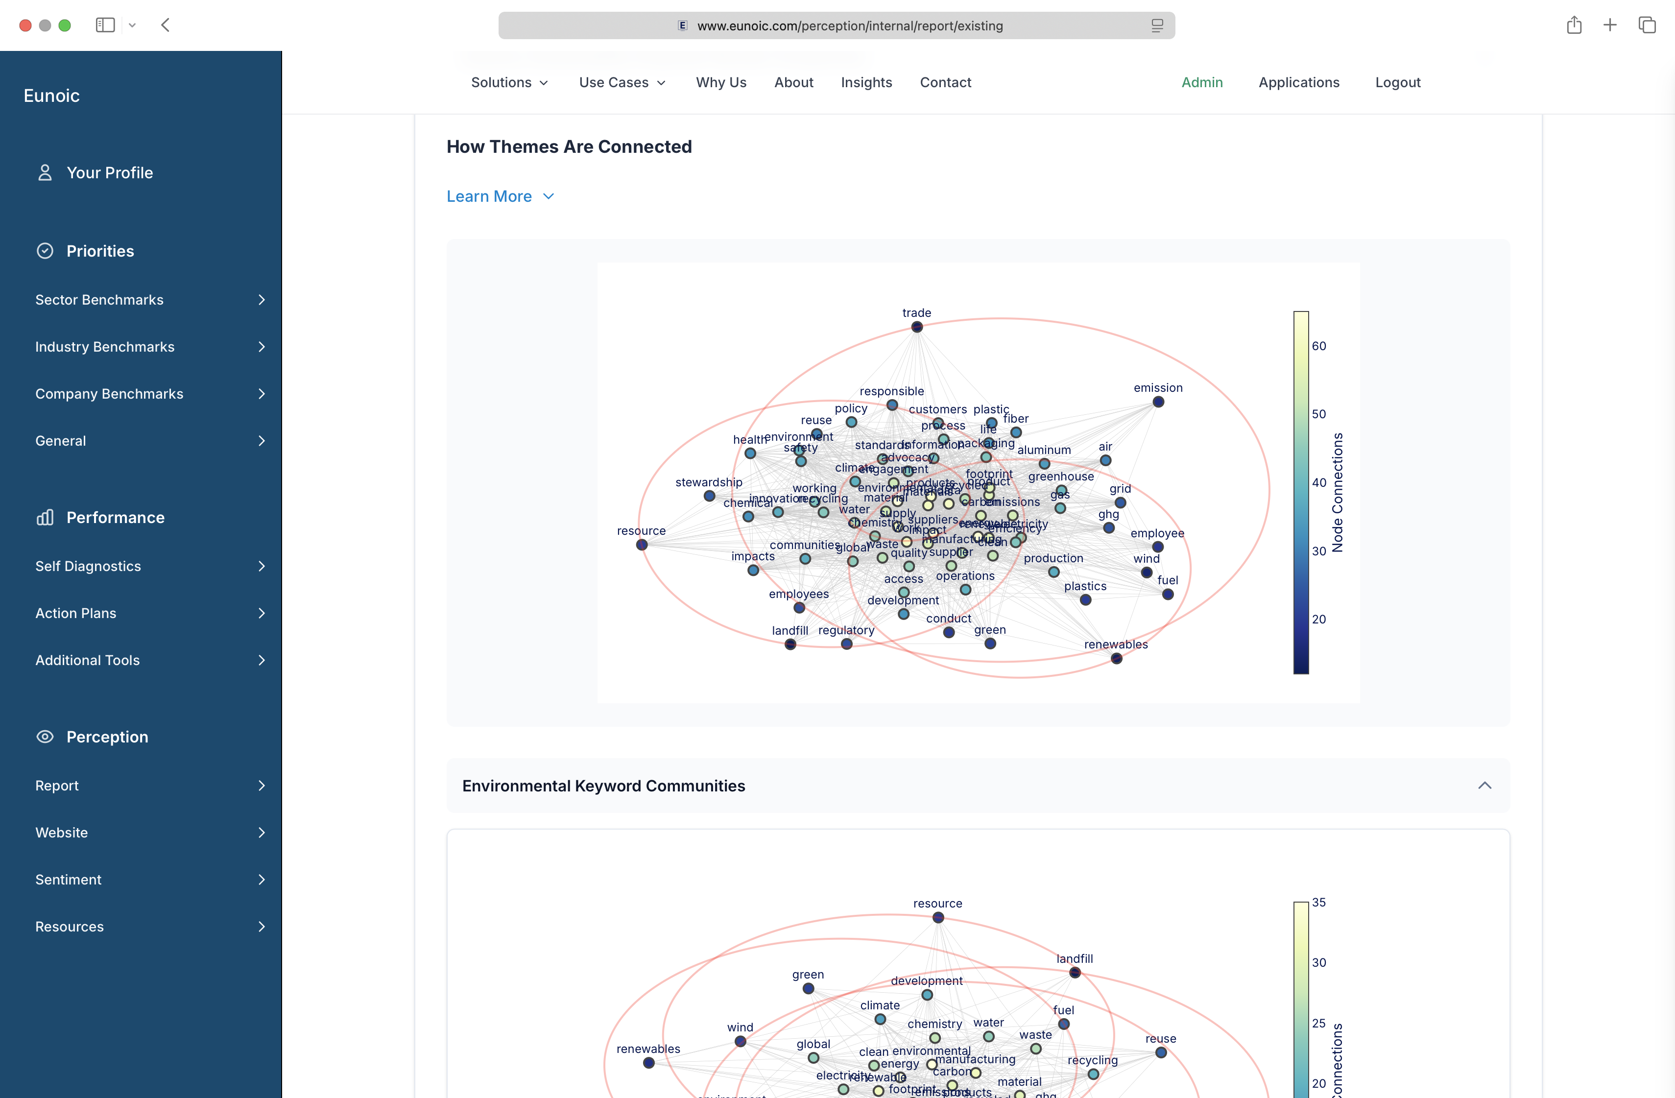This screenshot has height=1098, width=1675.
Task: Open the Safari sidebar toggle
Action: [105, 25]
